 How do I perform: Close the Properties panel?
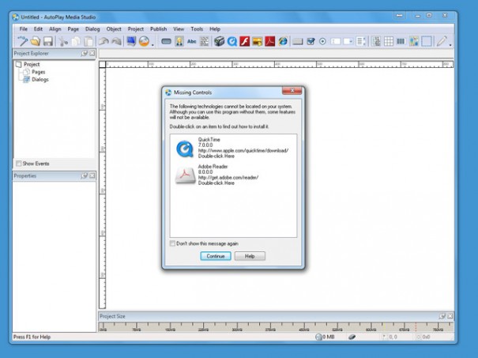pyautogui.click(x=92, y=176)
